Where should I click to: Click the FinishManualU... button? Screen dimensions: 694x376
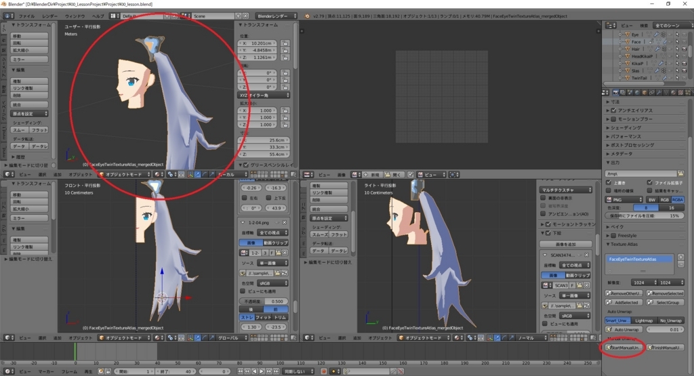coord(666,348)
